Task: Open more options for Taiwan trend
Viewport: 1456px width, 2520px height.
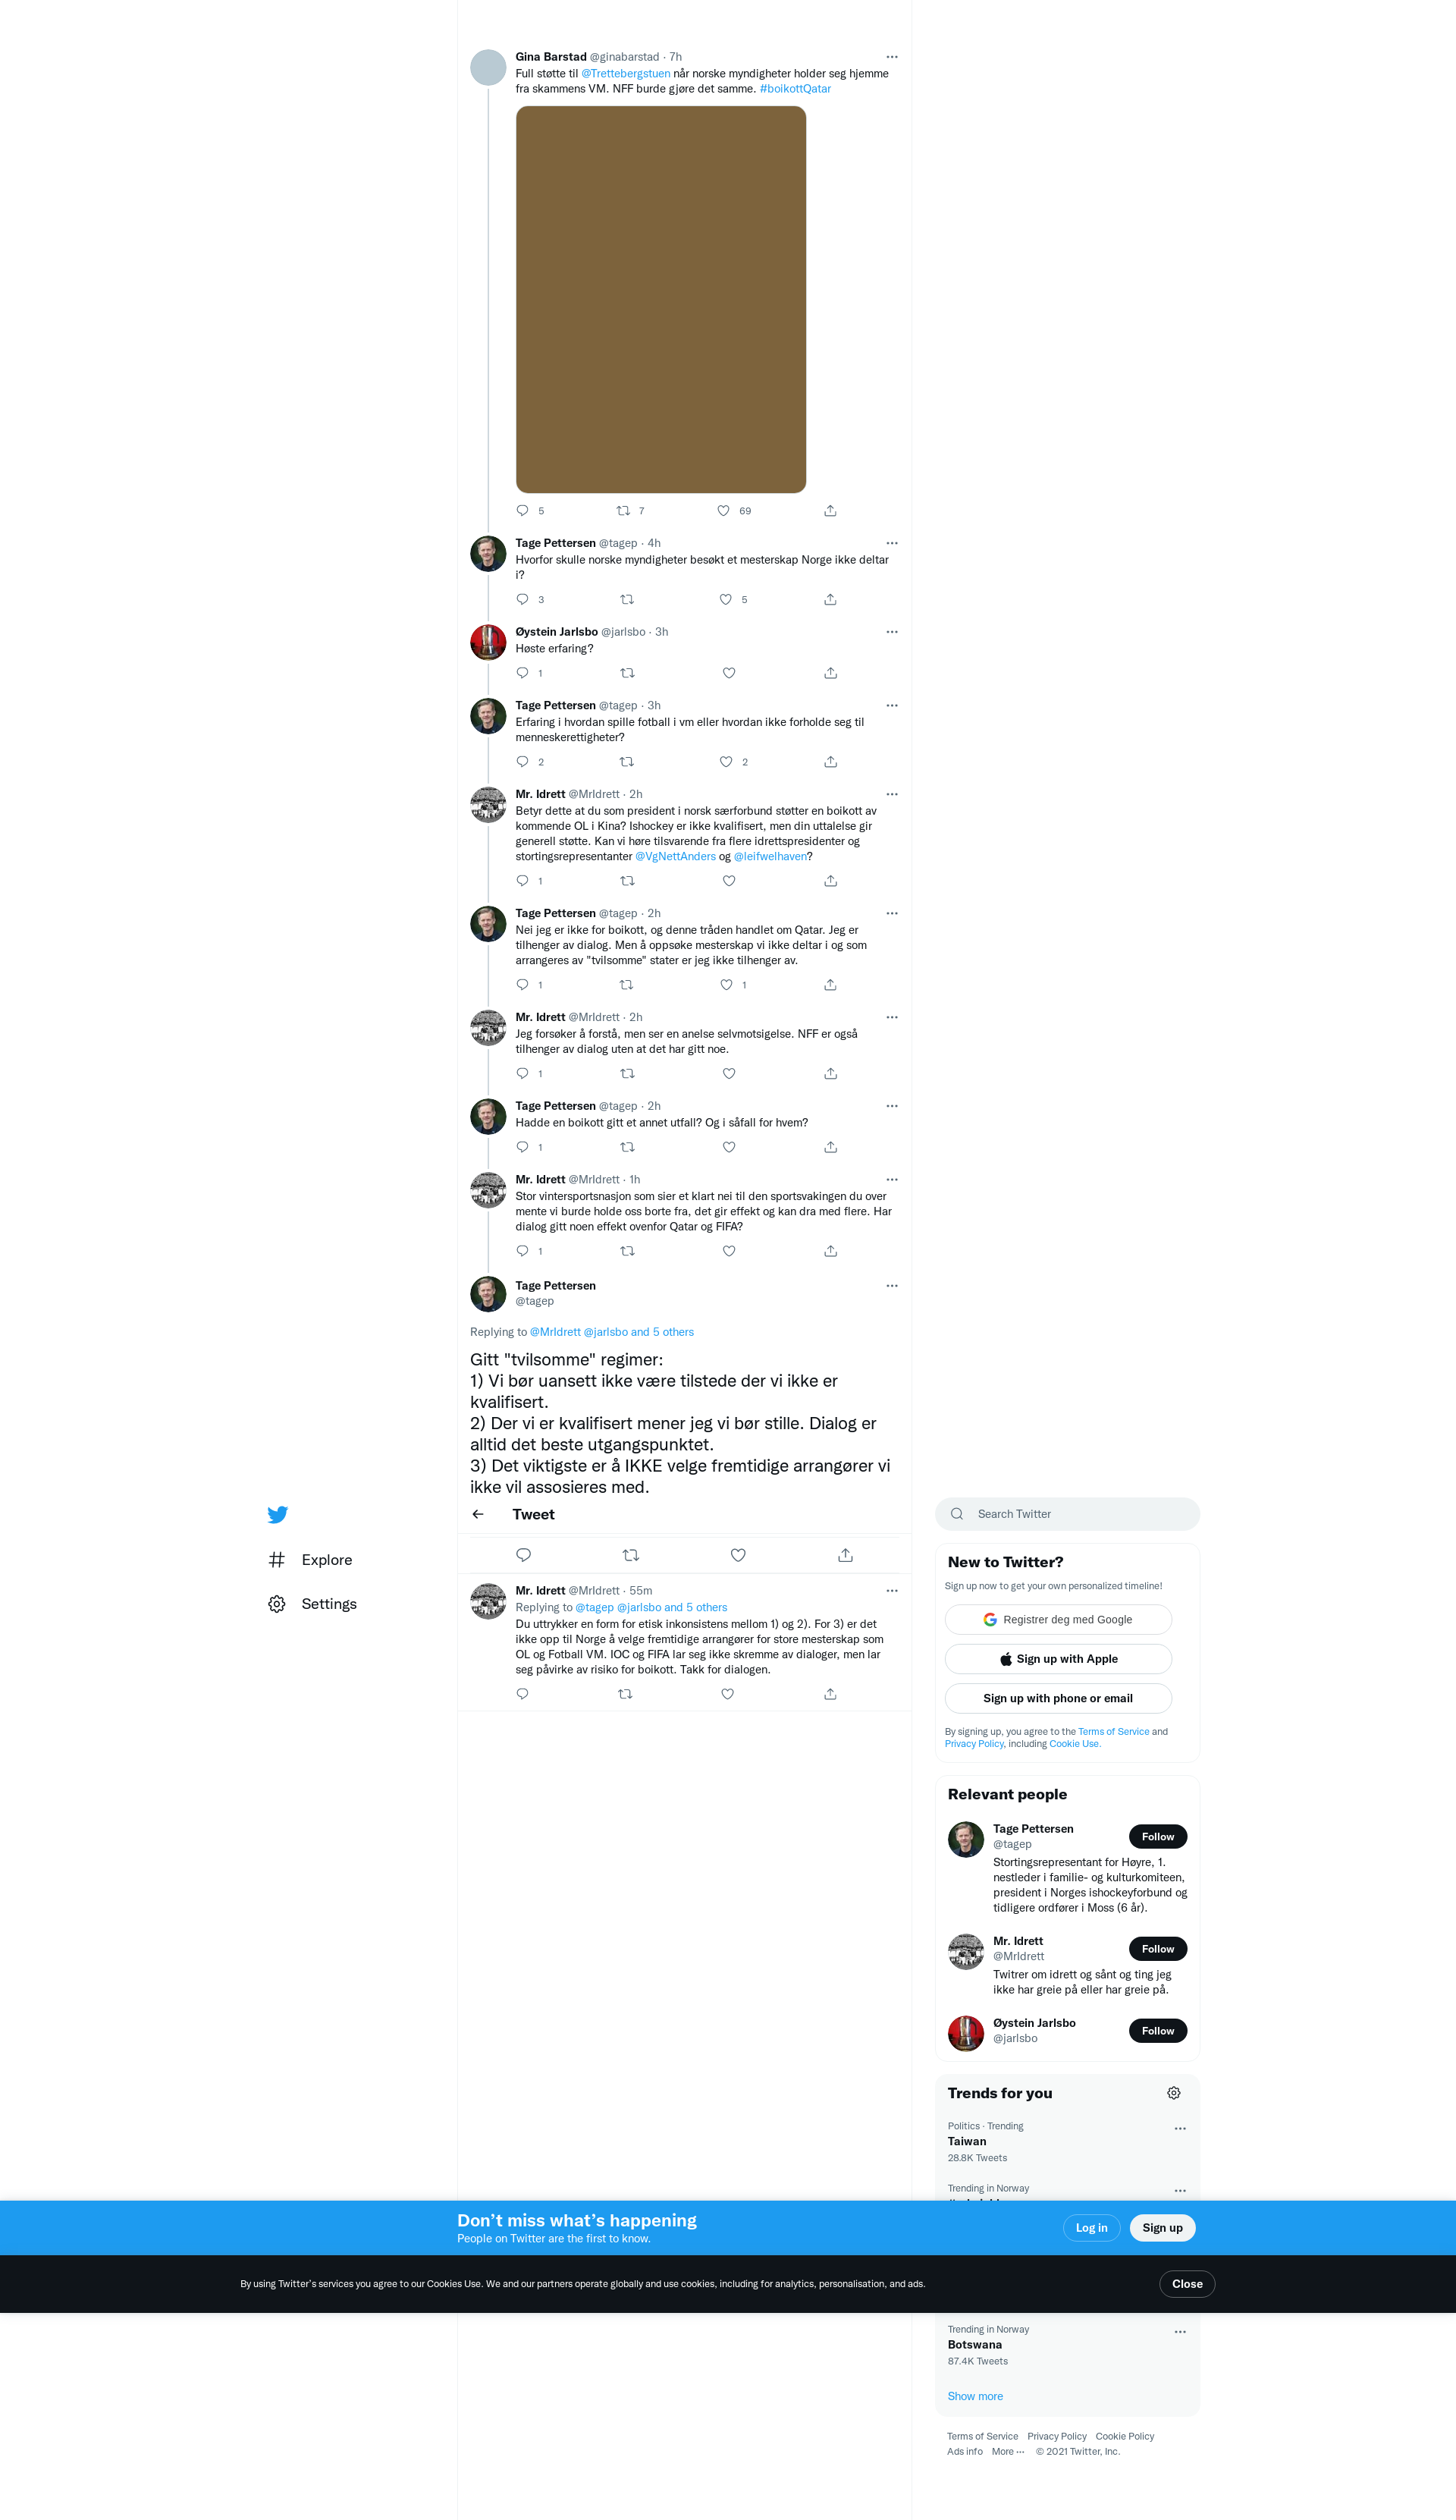Action: [x=1180, y=2128]
